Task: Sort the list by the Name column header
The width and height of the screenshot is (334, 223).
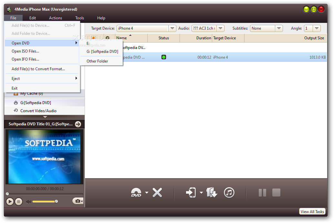Action: pyautogui.click(x=131, y=38)
